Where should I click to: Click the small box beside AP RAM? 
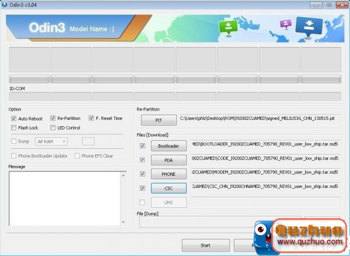point(88,141)
